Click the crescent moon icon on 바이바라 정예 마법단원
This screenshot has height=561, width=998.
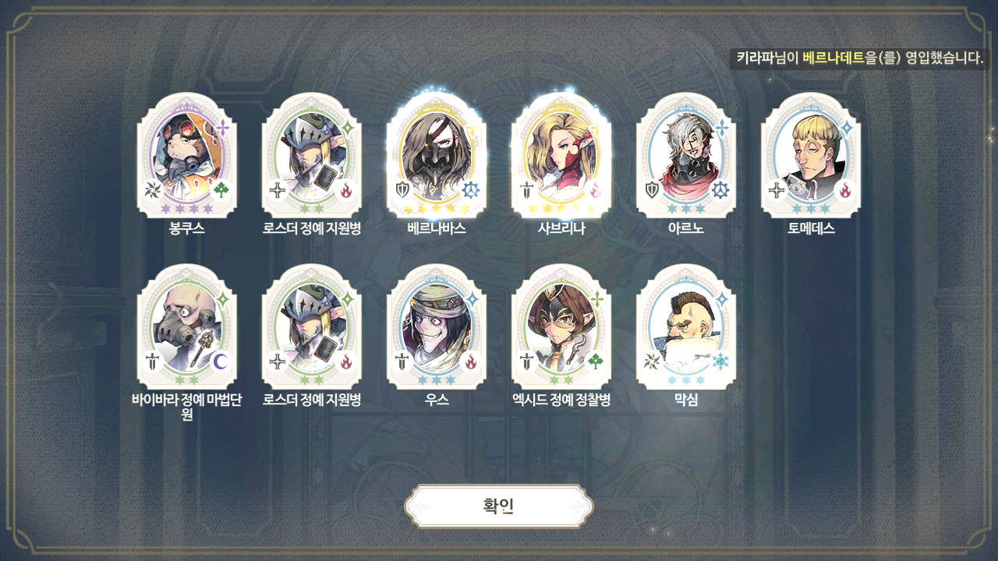[221, 362]
